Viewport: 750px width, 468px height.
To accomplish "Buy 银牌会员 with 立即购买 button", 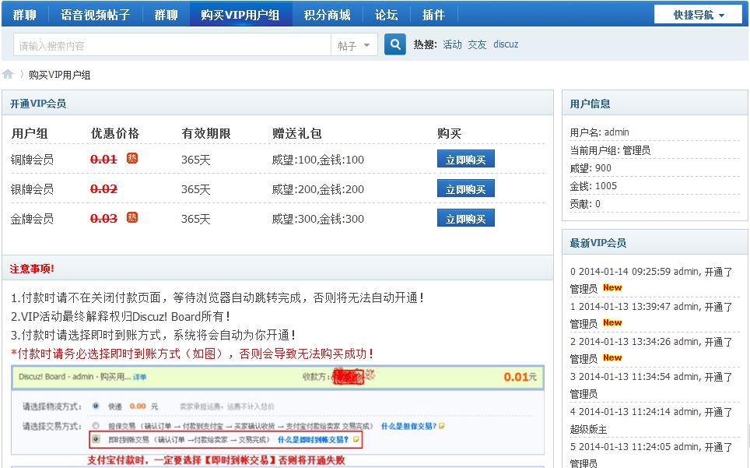I will pos(465,189).
